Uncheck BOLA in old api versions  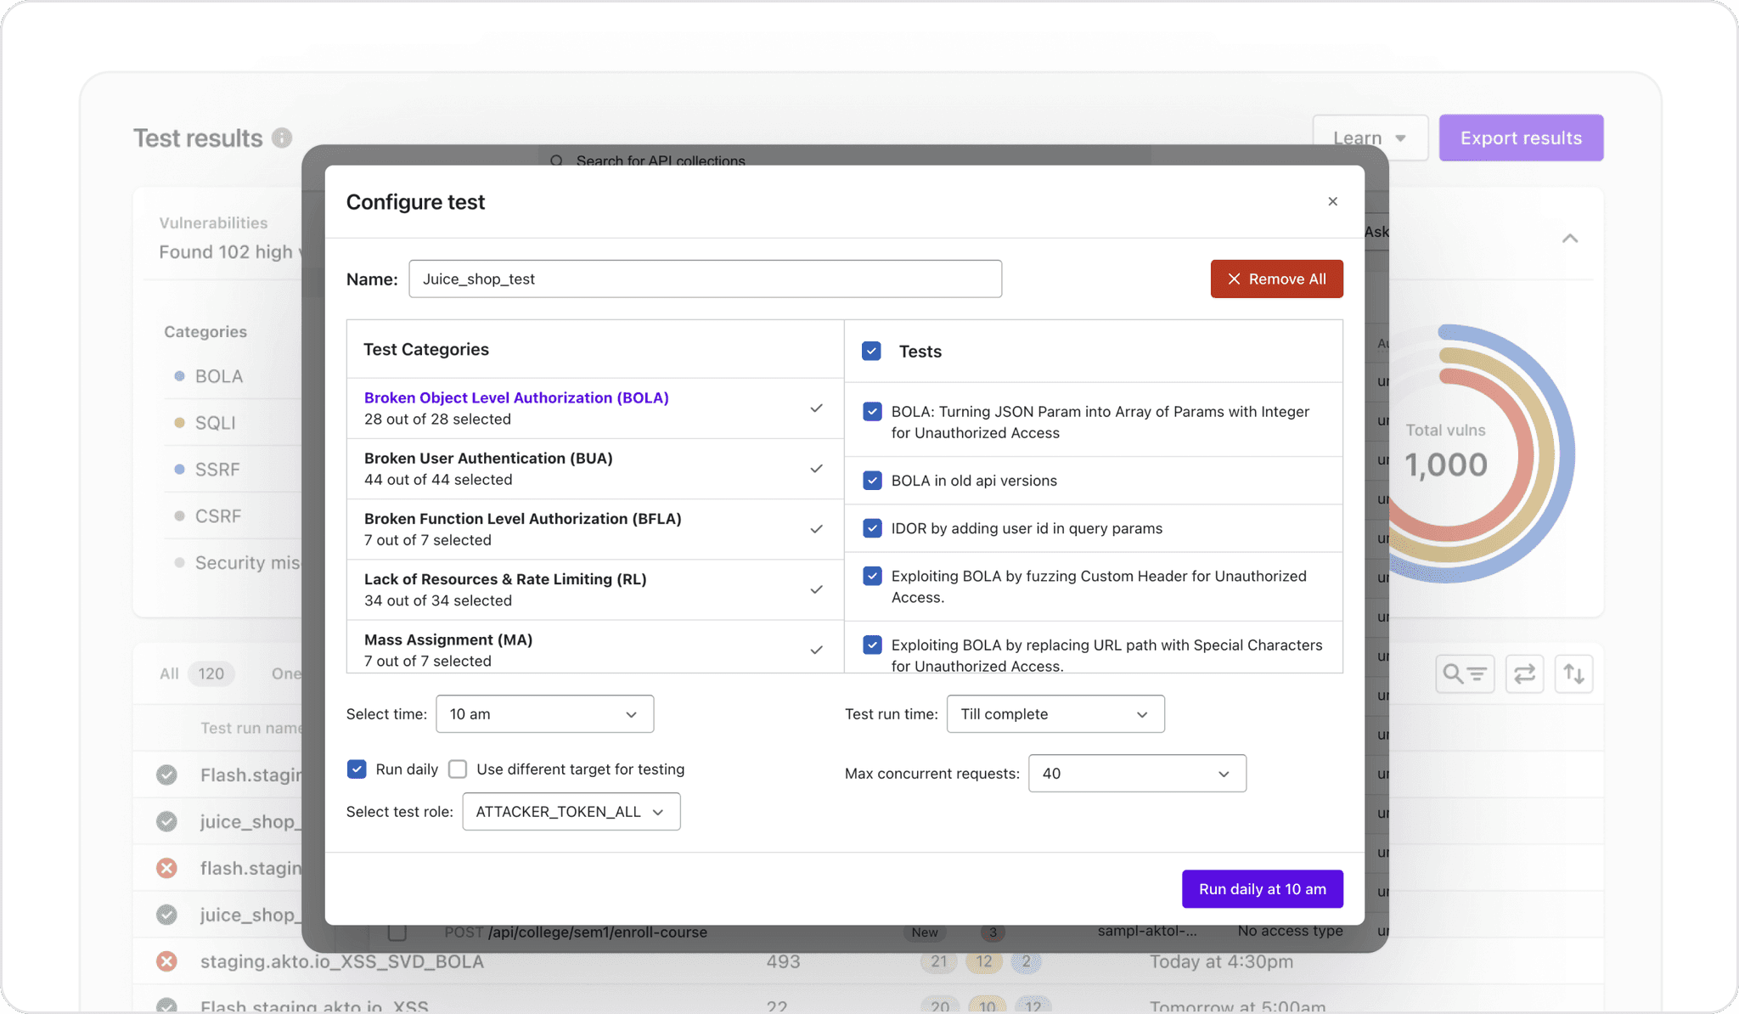[x=872, y=480]
